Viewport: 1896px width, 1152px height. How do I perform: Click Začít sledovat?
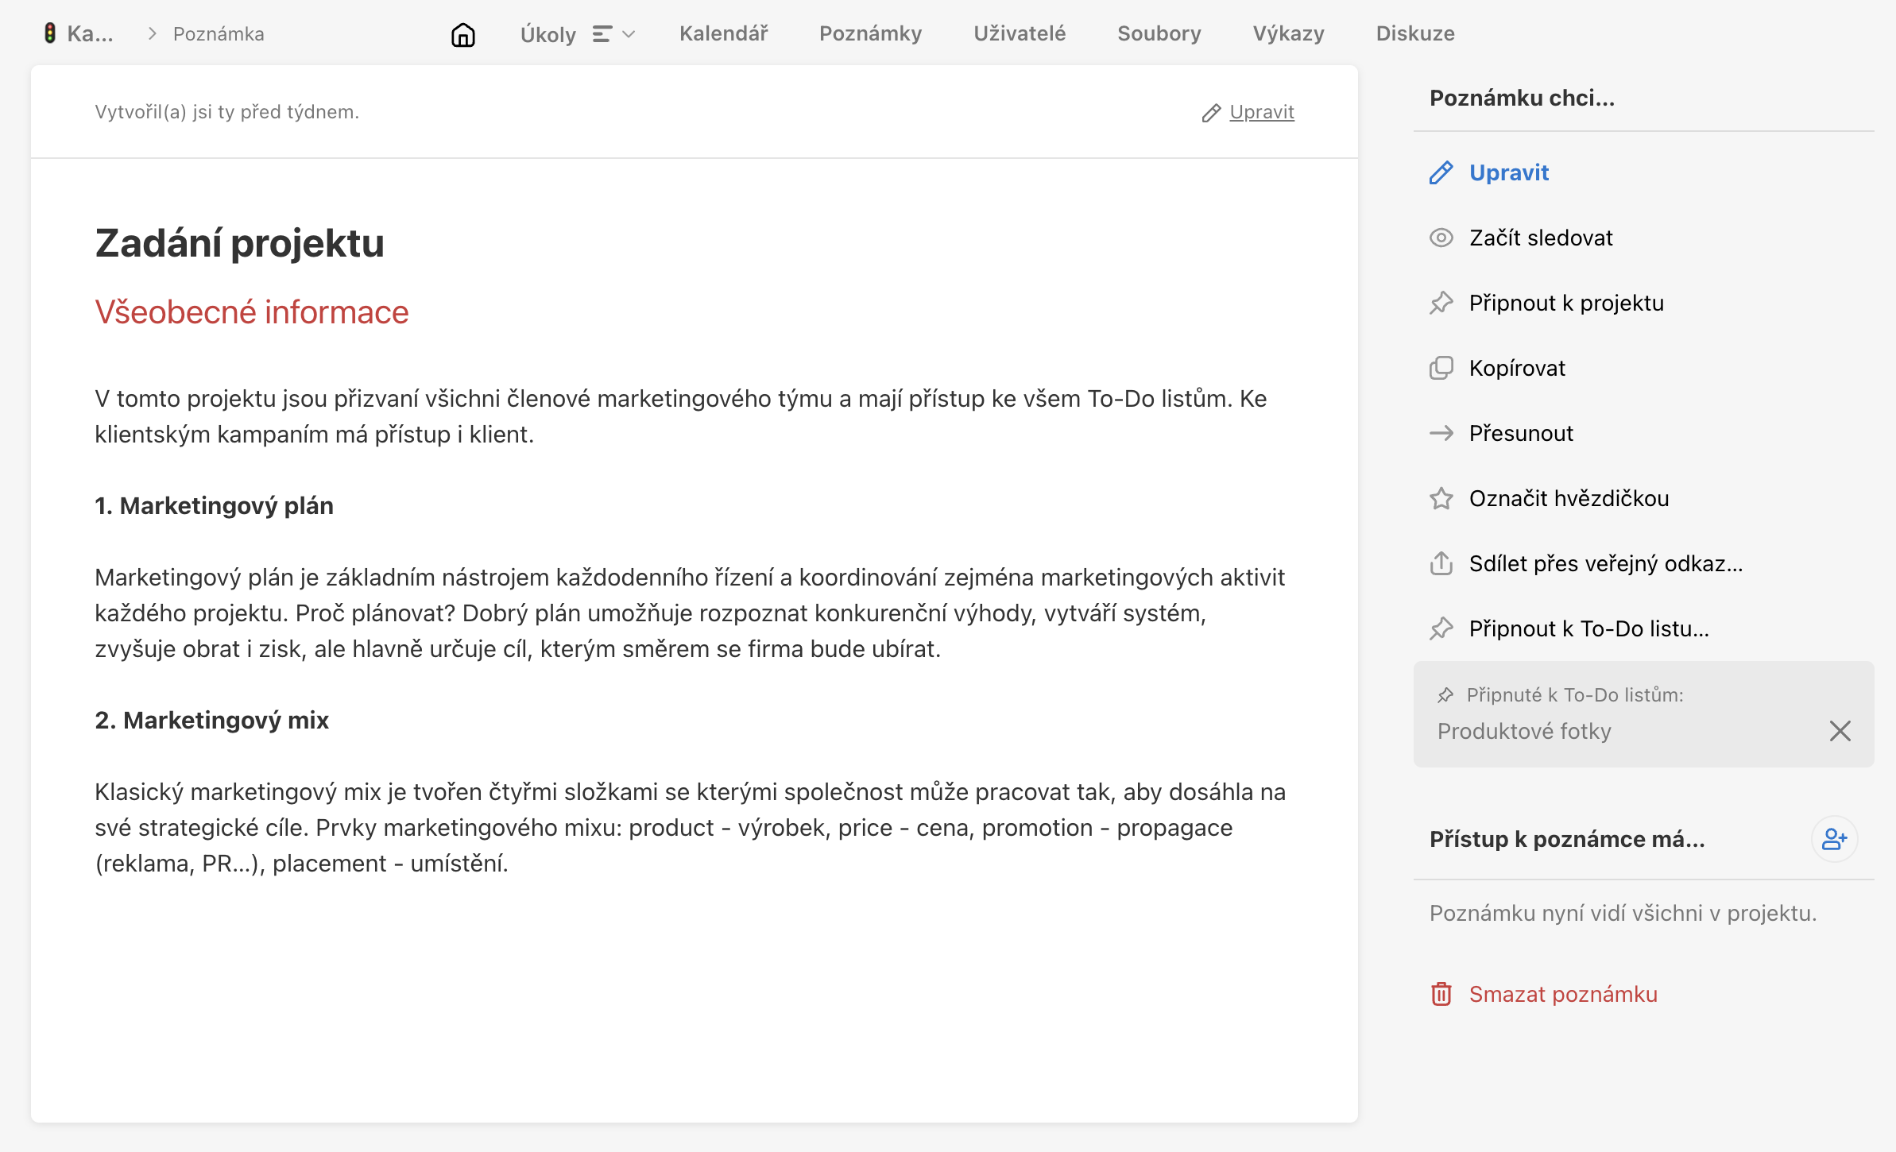click(x=1541, y=238)
